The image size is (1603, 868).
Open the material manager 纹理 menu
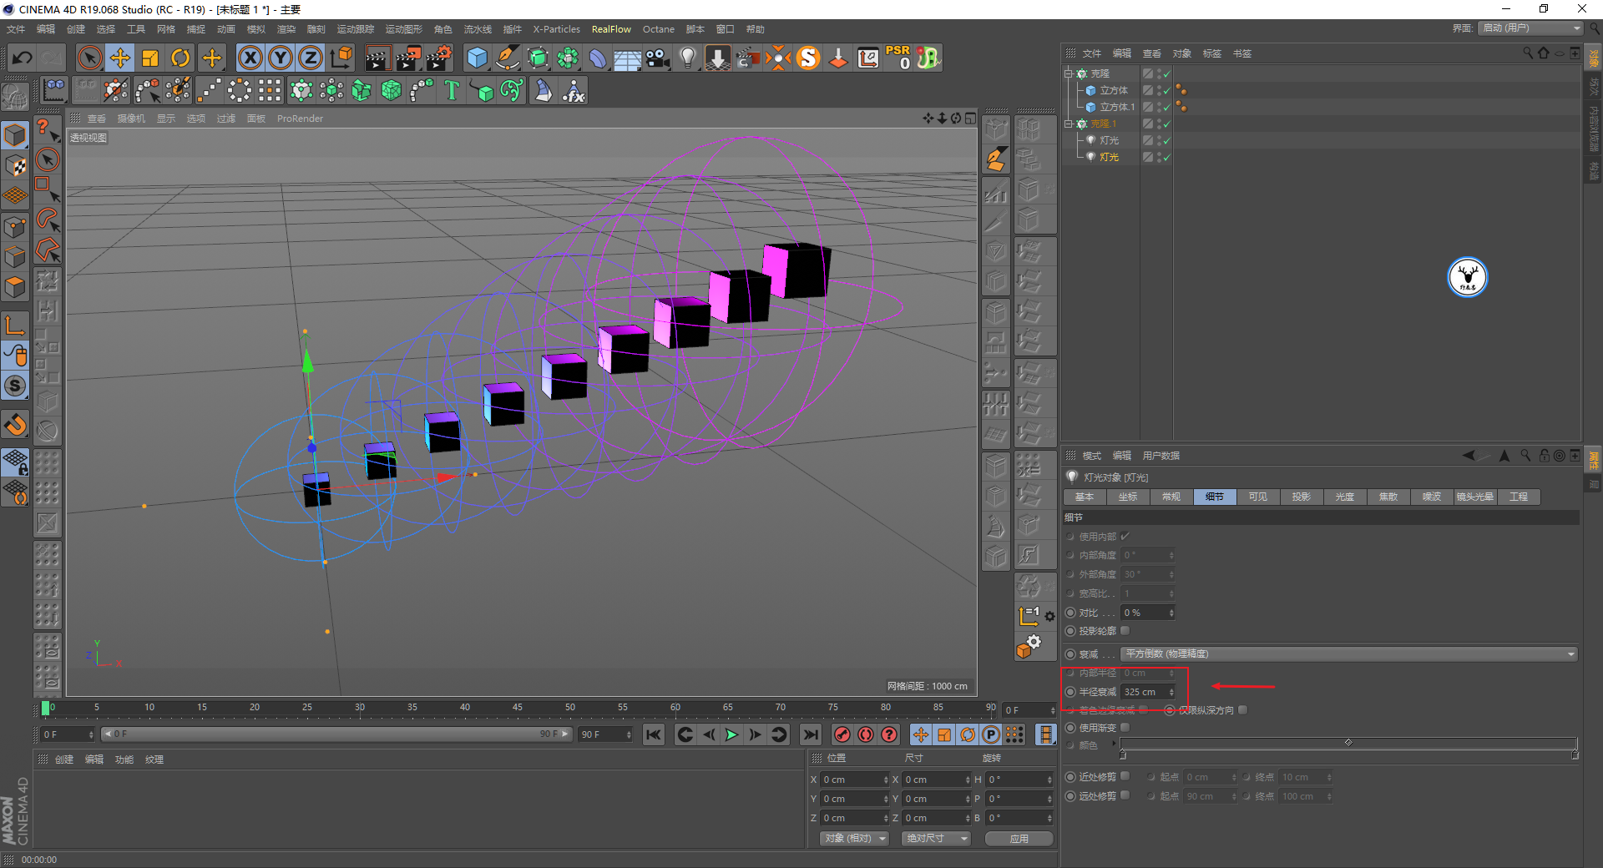point(154,759)
